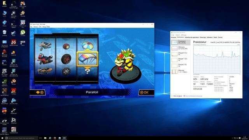Open File Explorer from the taskbar
This screenshot has width=249, height=140.
tap(45, 138)
